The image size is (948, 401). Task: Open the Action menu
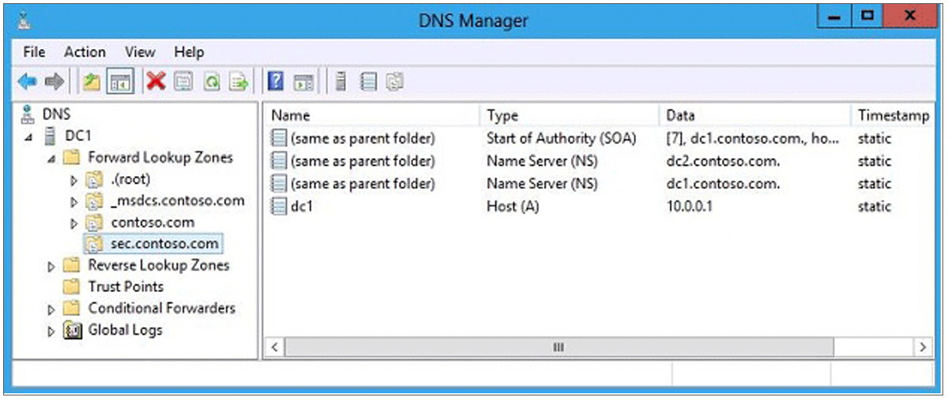click(85, 52)
